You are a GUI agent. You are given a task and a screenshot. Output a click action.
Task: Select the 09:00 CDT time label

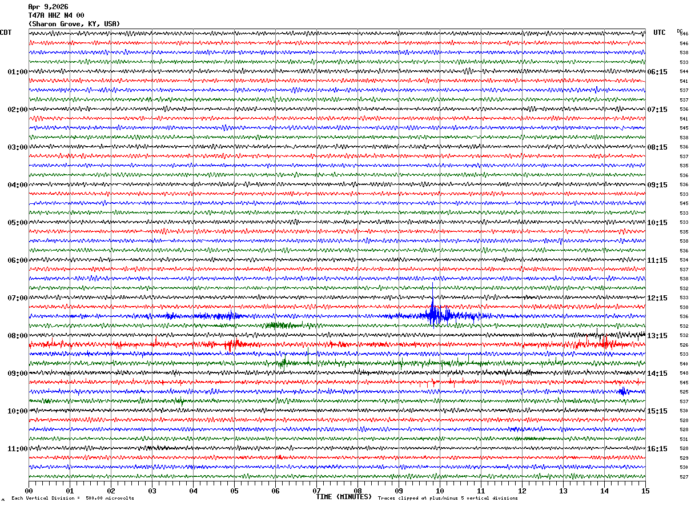click(x=18, y=374)
